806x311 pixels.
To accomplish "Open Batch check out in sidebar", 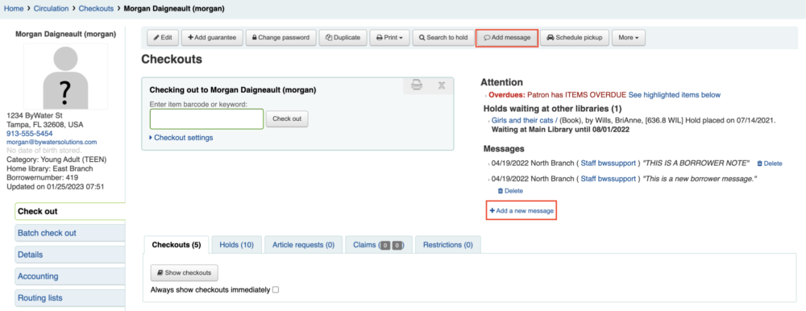I will (x=70, y=233).
